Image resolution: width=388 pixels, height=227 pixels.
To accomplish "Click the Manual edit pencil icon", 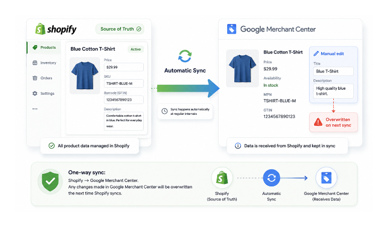I will 316,54.
